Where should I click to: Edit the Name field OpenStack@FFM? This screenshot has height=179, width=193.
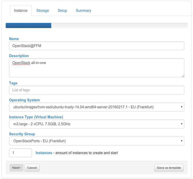(97, 46)
